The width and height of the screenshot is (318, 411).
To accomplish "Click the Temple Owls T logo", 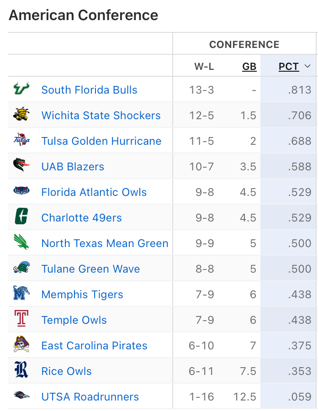I will pos(21,320).
